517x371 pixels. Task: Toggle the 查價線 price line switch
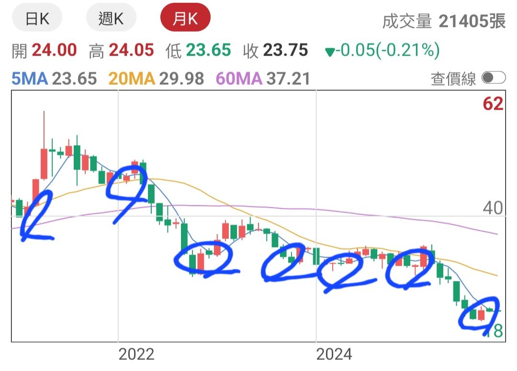[493, 78]
